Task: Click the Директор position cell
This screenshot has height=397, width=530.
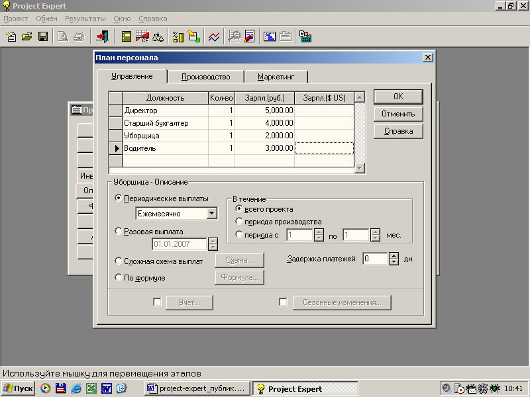Action: click(x=165, y=110)
